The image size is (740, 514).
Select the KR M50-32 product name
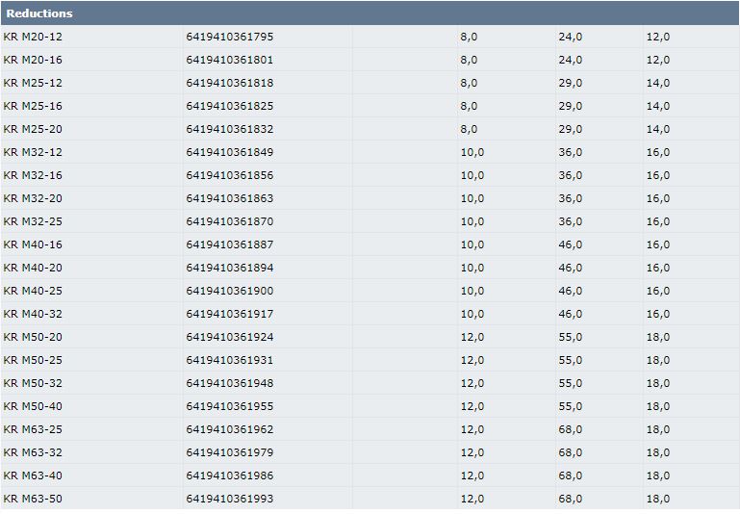pyautogui.click(x=33, y=384)
